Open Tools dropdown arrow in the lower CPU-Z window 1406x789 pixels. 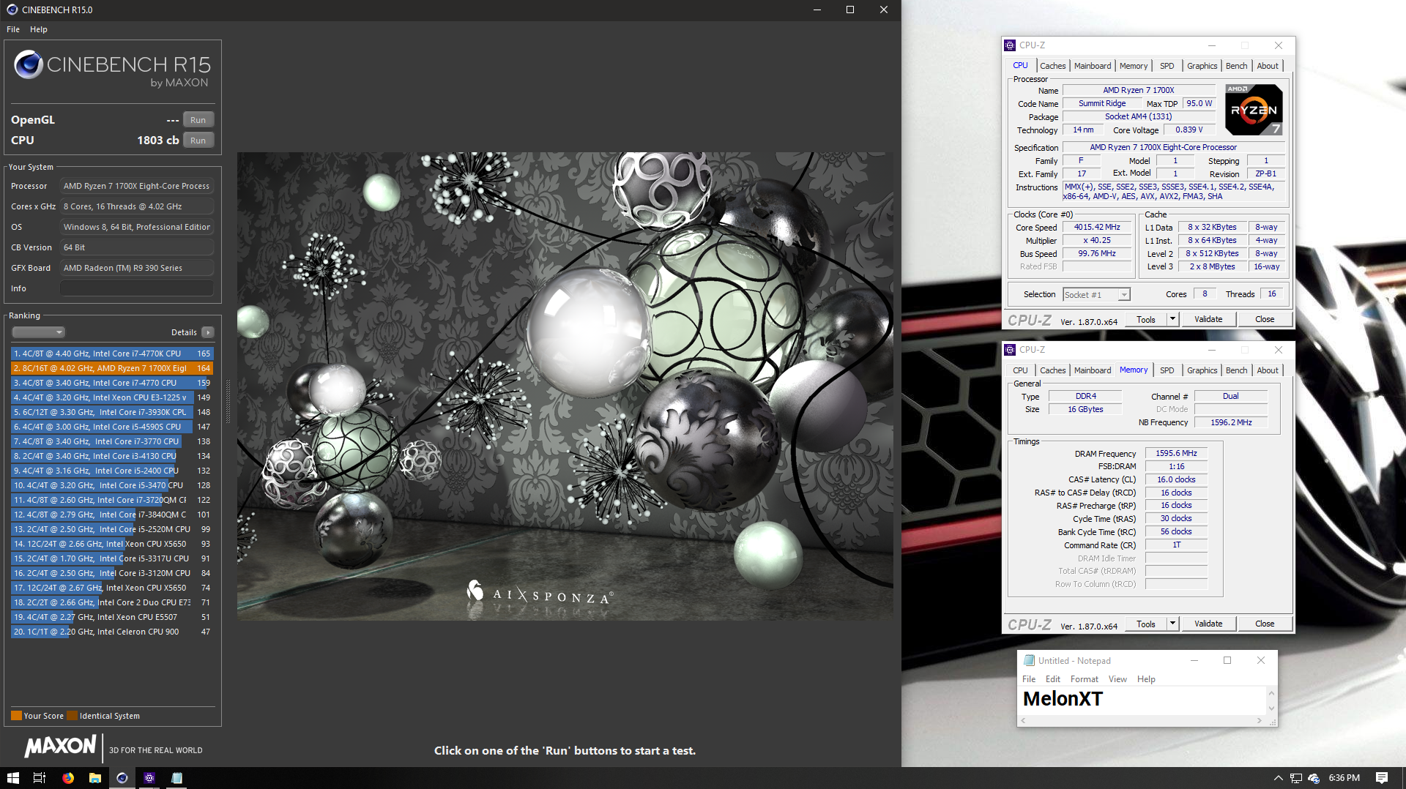click(x=1172, y=624)
